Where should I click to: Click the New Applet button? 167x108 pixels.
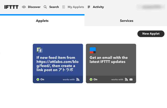151,34
